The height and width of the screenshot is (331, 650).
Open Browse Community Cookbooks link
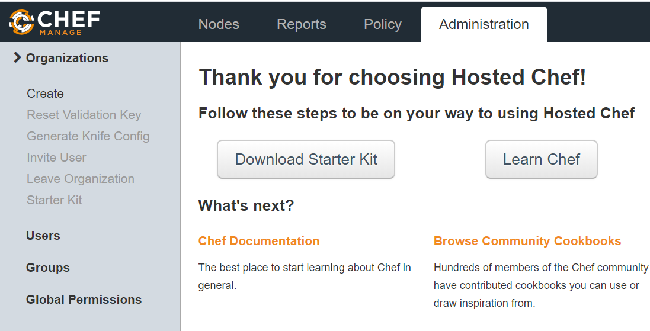point(527,241)
